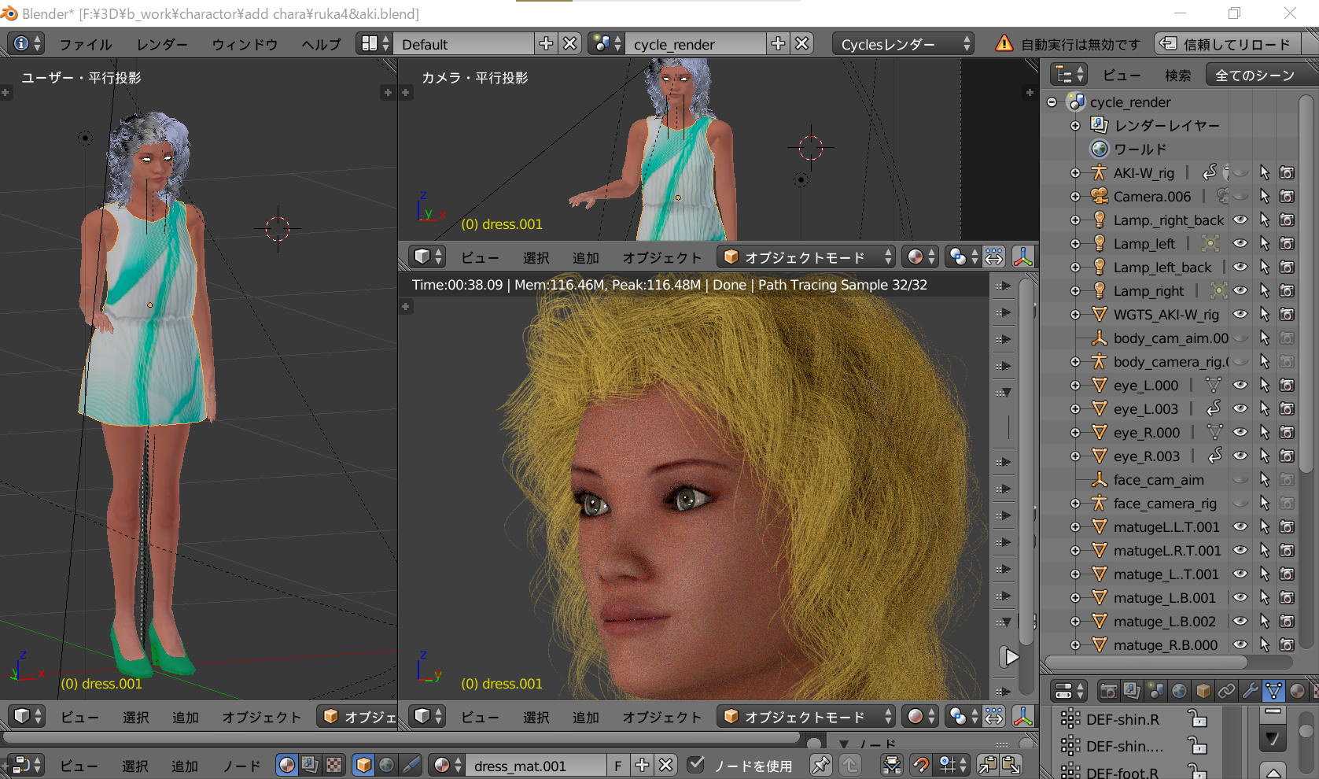1319x779 pixels.
Task: Open the Constraints chain-link tab
Action: point(1226,691)
